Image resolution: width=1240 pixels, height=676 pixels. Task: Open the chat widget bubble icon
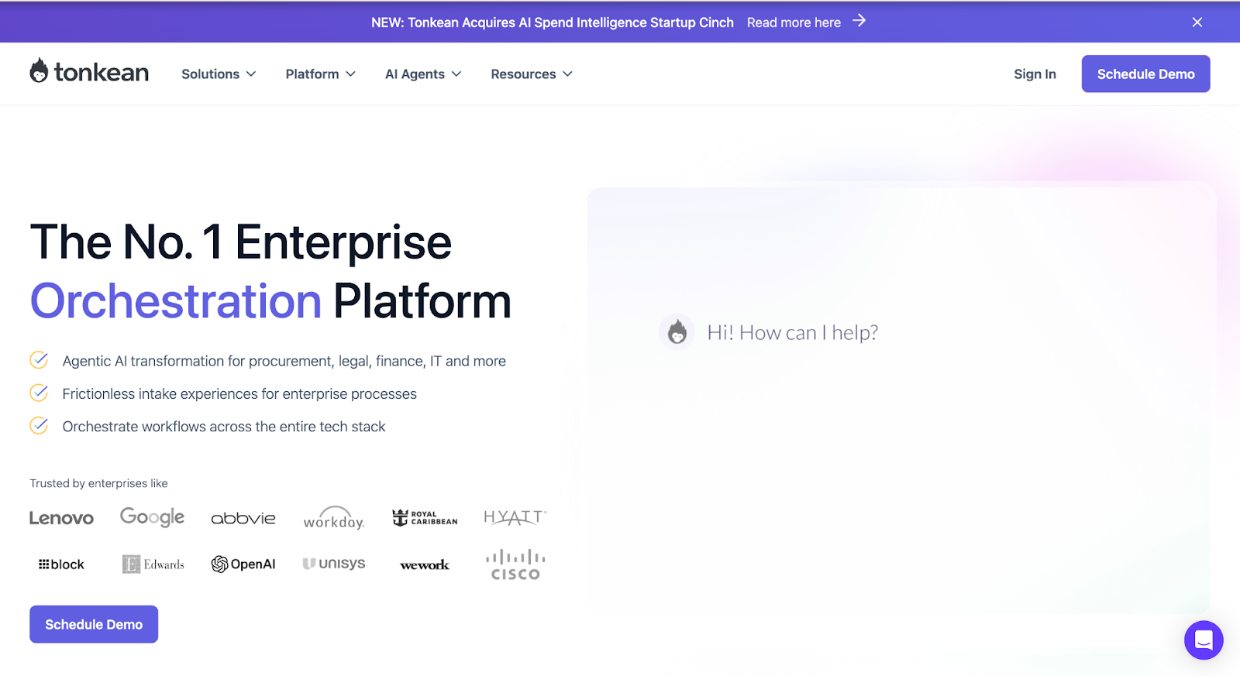[1204, 640]
